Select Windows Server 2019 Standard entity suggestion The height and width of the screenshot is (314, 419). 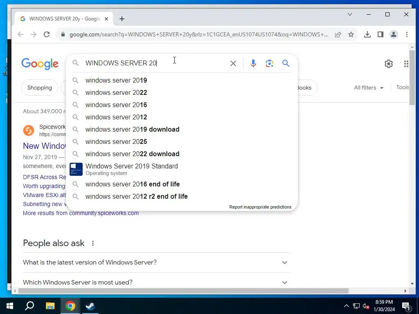[182, 169]
